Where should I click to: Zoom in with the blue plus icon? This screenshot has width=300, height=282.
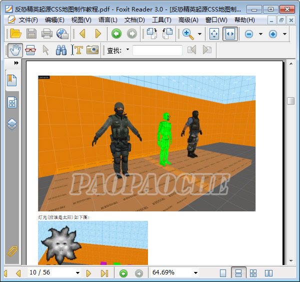pos(273,34)
